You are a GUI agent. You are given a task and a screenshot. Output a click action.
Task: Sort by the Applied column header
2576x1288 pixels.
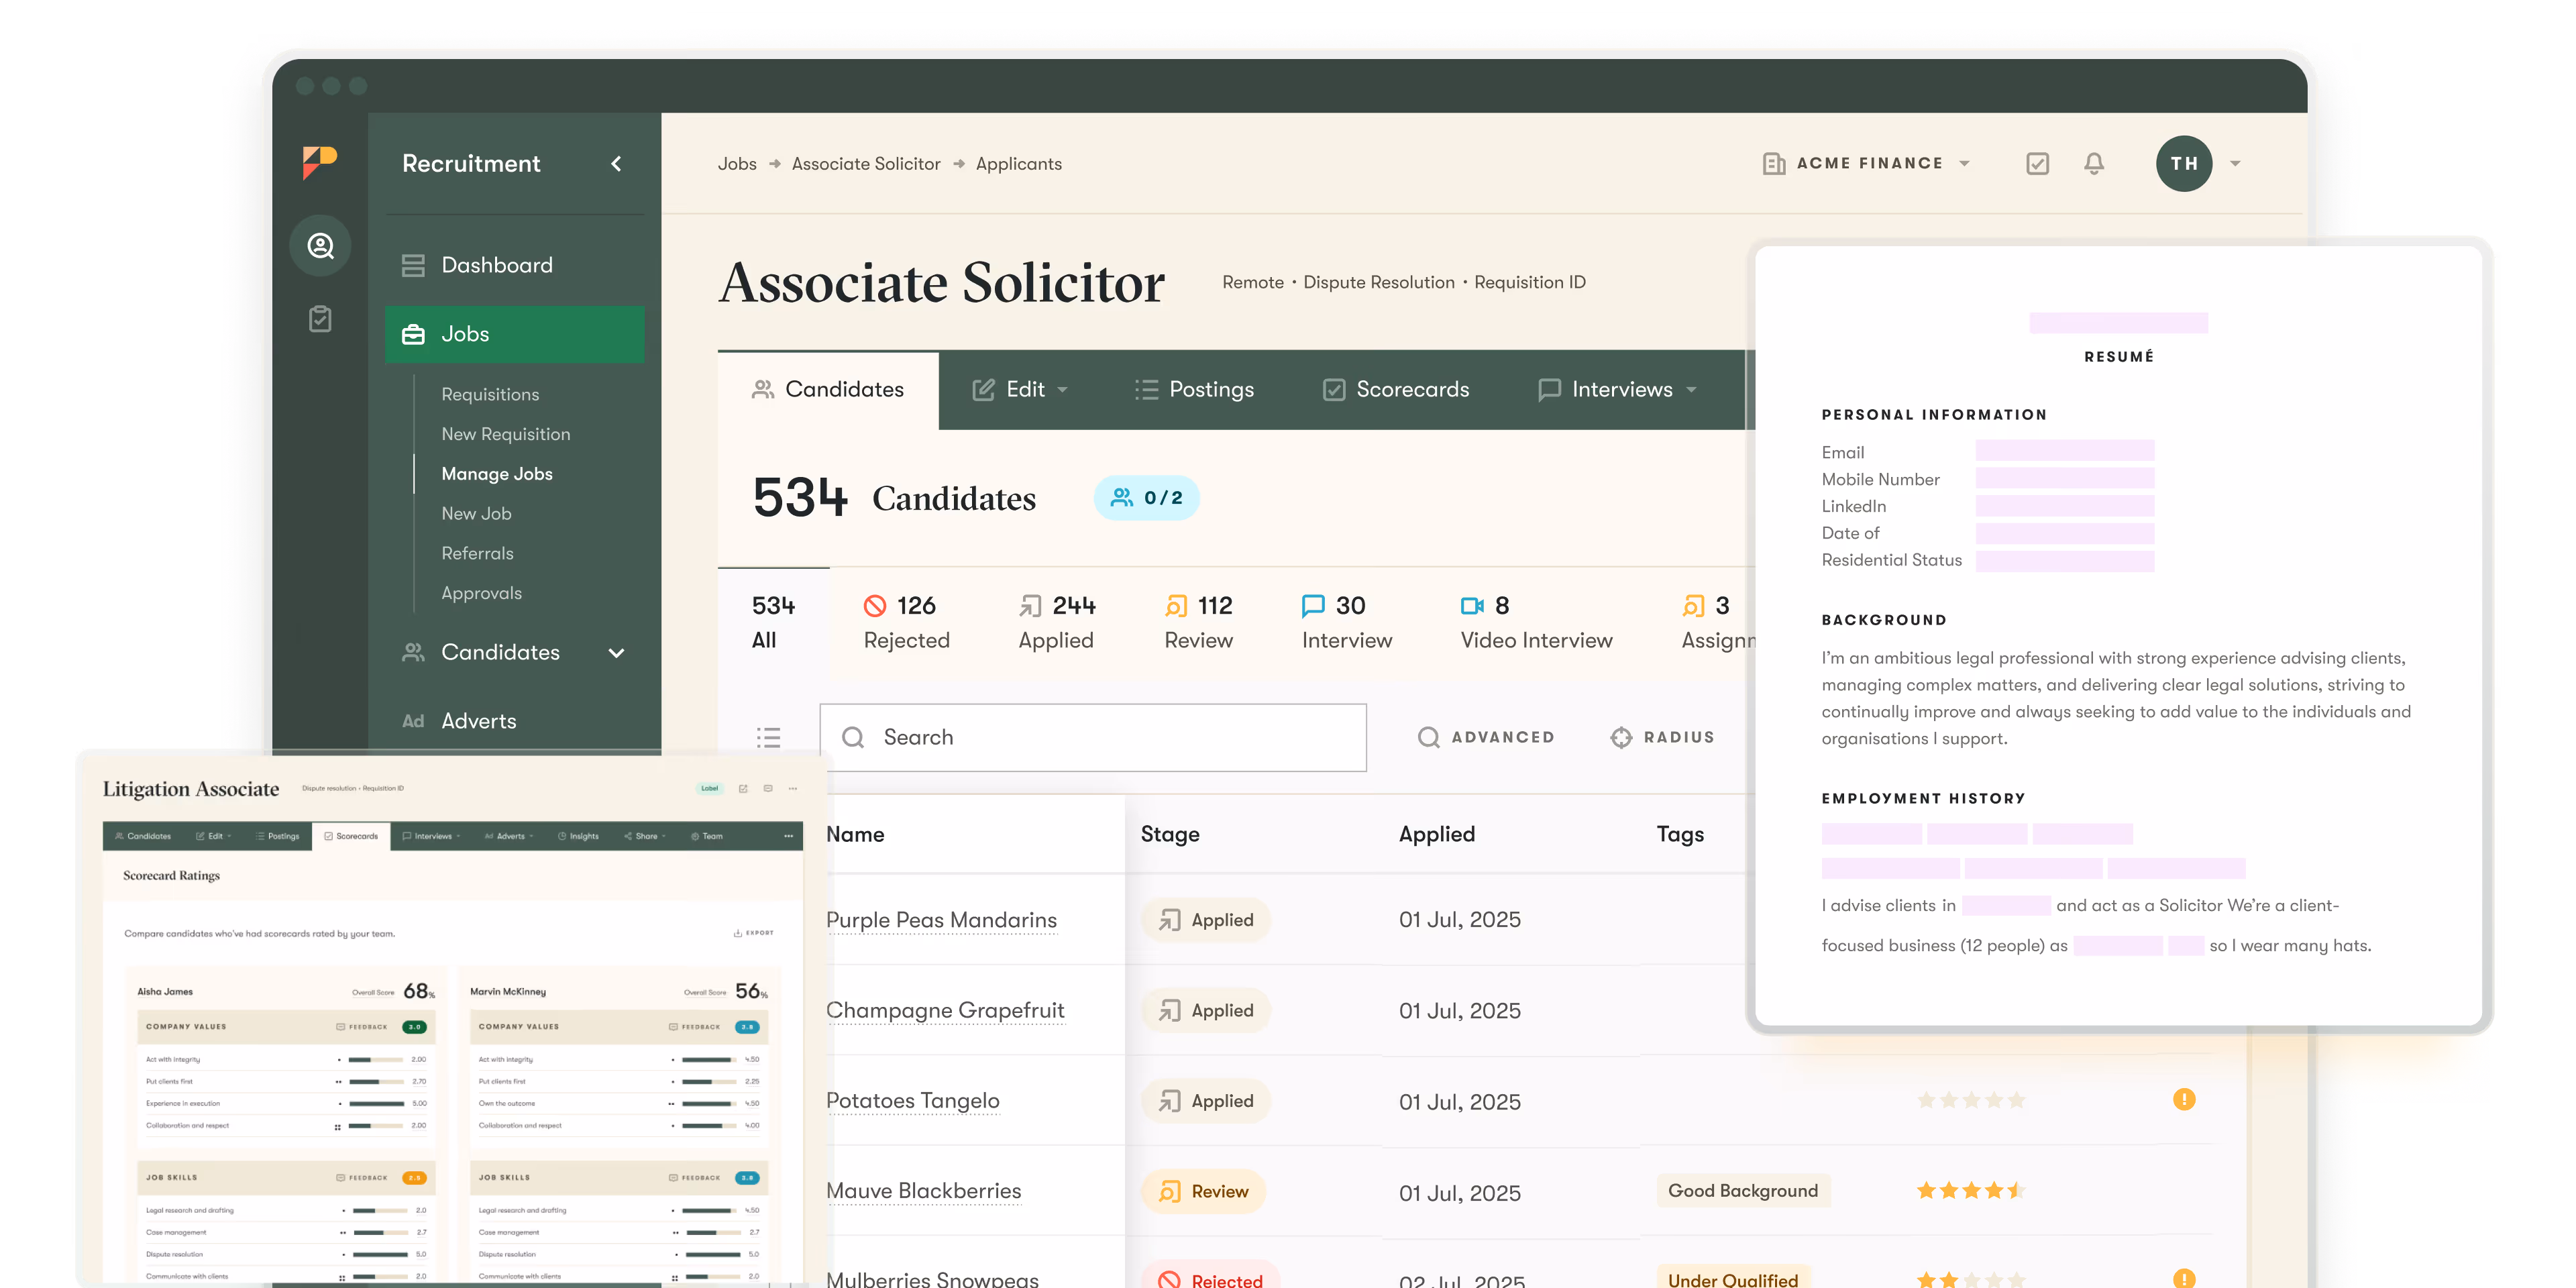[x=1436, y=834]
